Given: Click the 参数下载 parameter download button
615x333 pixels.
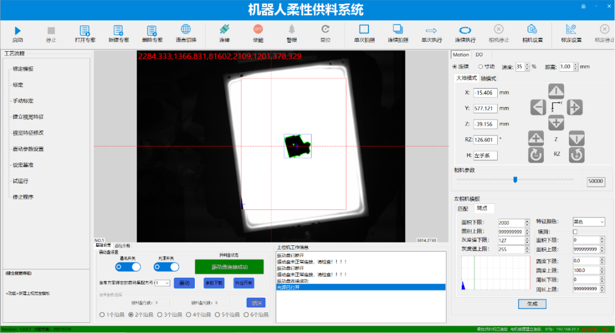Looking at the screenshot, I should pos(214,283).
